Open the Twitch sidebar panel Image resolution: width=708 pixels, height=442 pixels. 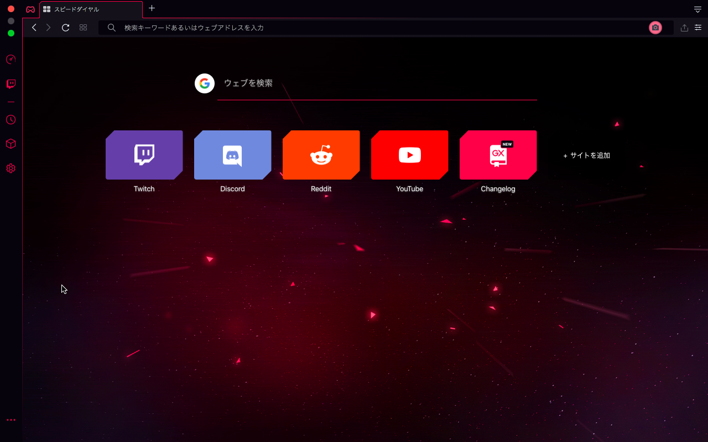pos(11,84)
